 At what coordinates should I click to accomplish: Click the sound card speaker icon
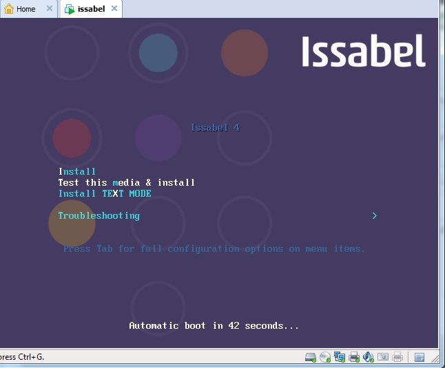(369, 357)
